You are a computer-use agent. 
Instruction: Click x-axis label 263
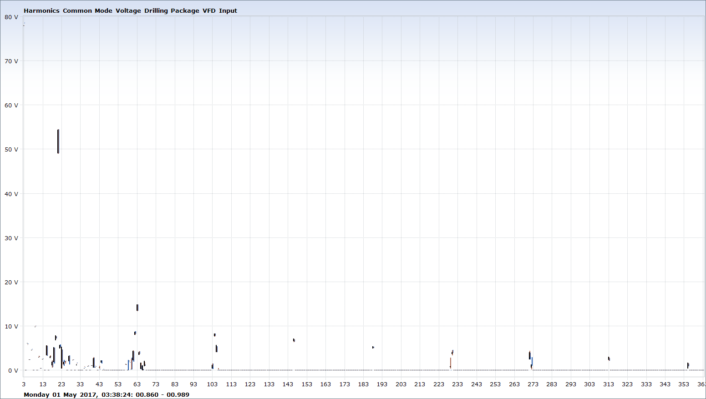[x=514, y=384]
